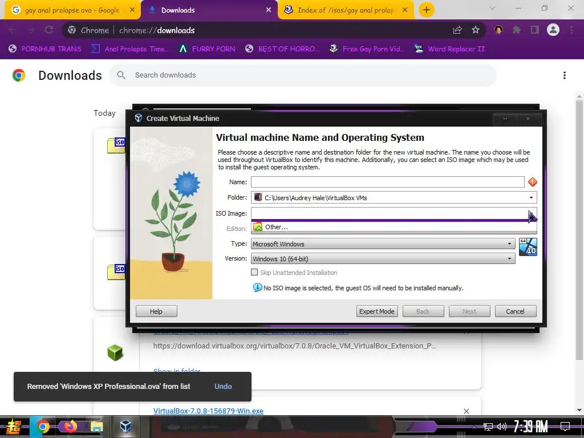Image resolution: width=584 pixels, height=438 pixels.
Task: Expand the Folder dropdown in VirtualBox dialog
Action: tap(531, 197)
